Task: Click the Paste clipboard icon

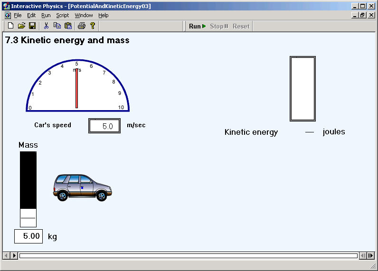Action: 68,26
